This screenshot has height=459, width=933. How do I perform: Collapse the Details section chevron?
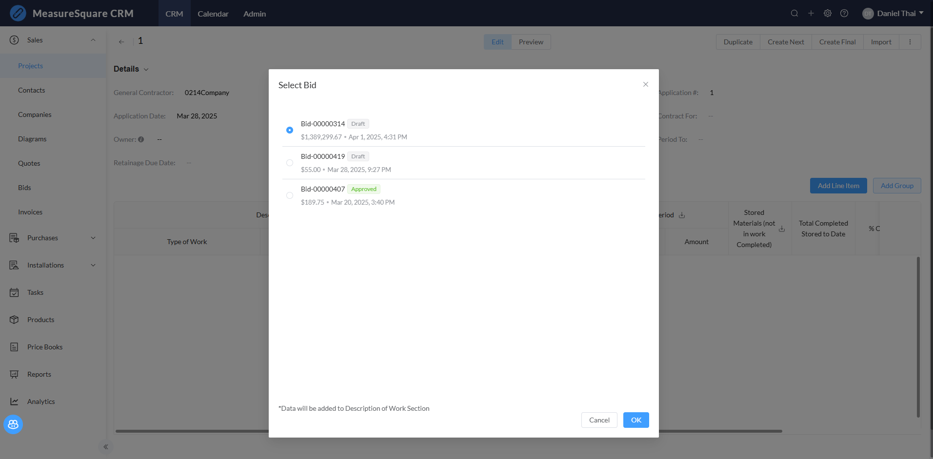tap(146, 69)
